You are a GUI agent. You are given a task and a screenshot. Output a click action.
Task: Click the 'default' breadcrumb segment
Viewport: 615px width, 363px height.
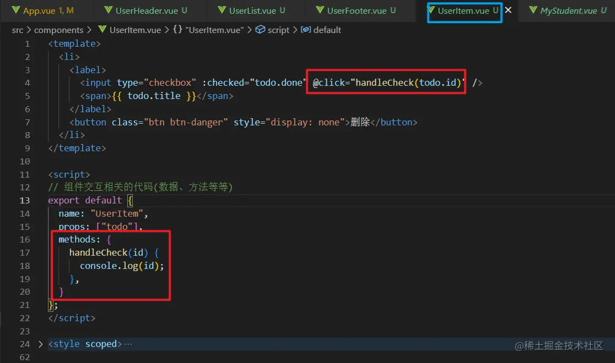[327, 30]
